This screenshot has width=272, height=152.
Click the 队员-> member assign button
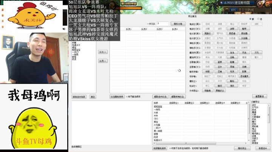(x=103, y=61)
